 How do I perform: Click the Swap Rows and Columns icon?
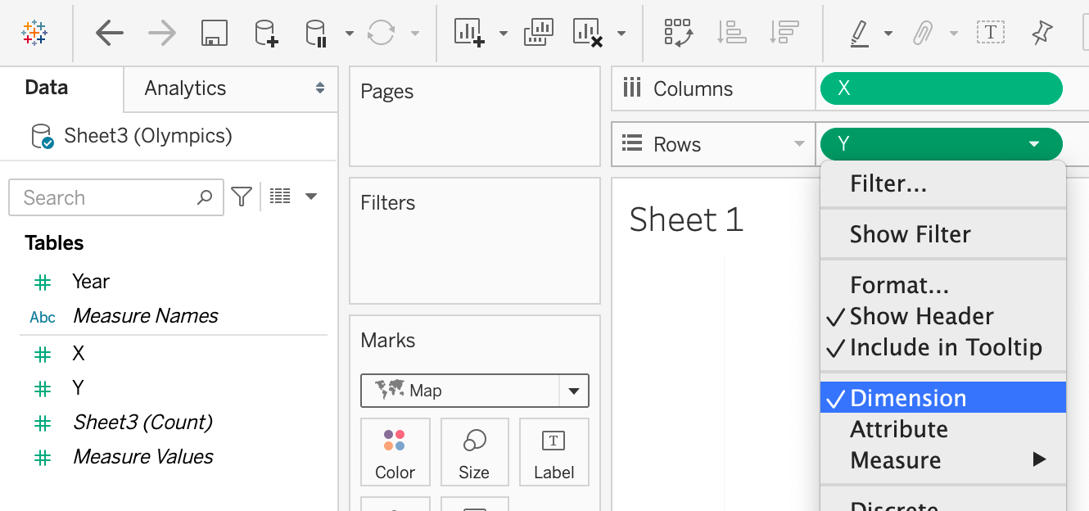[x=679, y=33]
